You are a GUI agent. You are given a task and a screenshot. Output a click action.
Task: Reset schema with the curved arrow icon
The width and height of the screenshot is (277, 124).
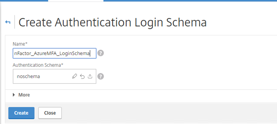(x=82, y=77)
